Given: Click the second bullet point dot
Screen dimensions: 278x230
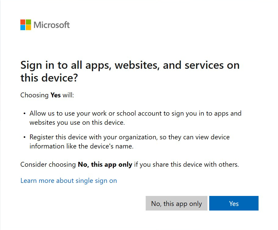Looking at the screenshot, I should pos(25,138).
